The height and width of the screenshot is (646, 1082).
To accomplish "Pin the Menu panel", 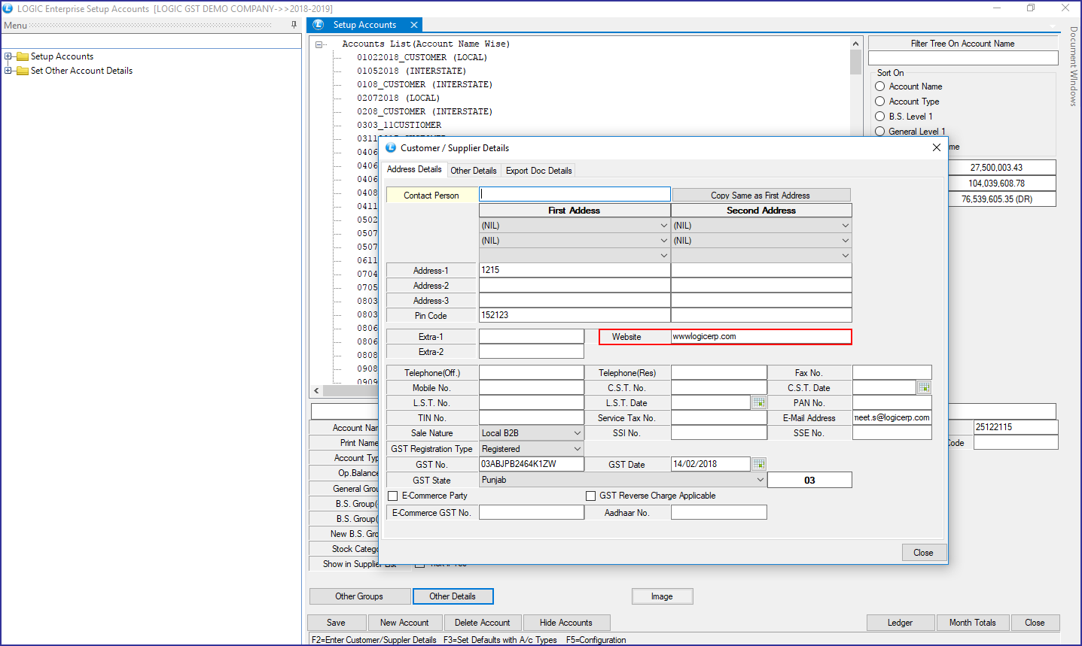I will 294,25.
